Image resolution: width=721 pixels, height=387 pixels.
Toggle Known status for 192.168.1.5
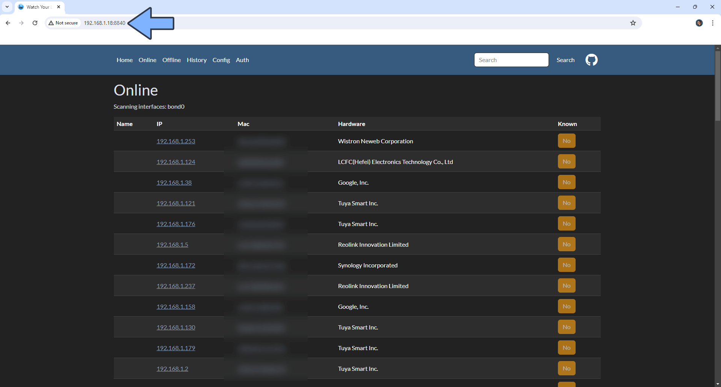click(566, 244)
